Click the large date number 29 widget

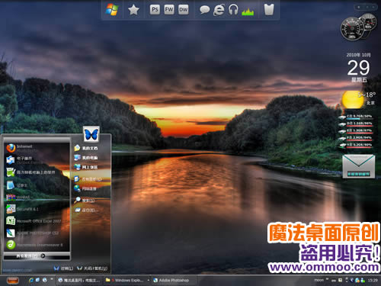pyautogui.click(x=359, y=68)
